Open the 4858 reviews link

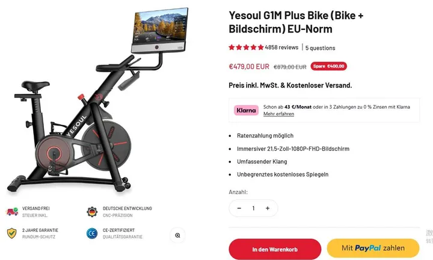[x=281, y=47]
